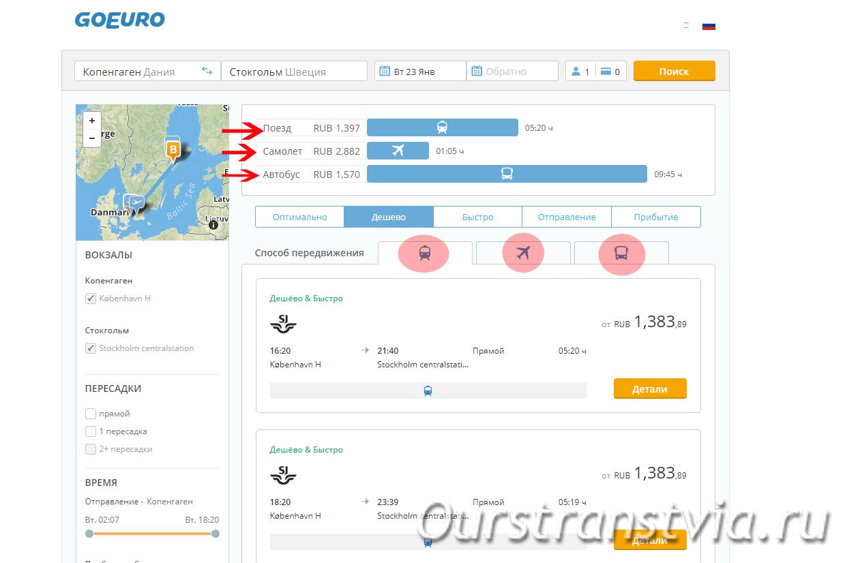This screenshot has width=845, height=563.
Task: Click right departure time slider handle
Action: [x=216, y=534]
